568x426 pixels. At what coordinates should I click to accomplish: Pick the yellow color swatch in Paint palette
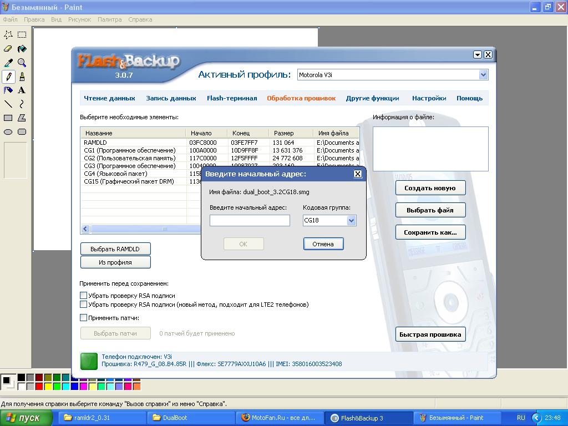coord(48,387)
